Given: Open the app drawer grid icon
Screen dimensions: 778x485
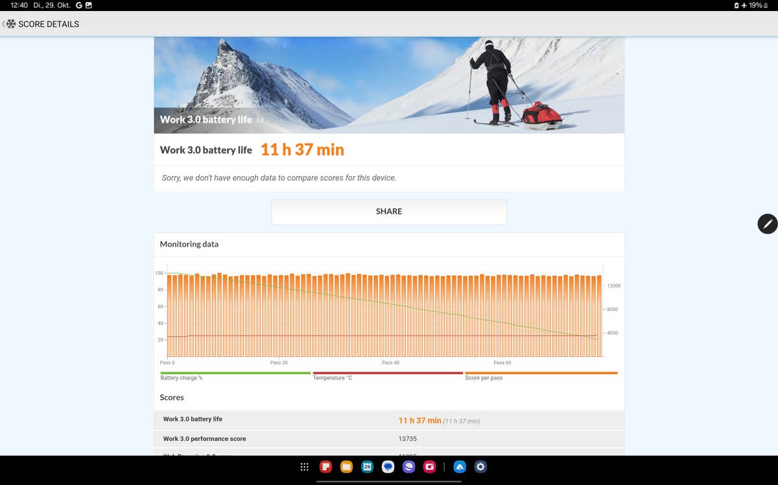Looking at the screenshot, I should (304, 467).
